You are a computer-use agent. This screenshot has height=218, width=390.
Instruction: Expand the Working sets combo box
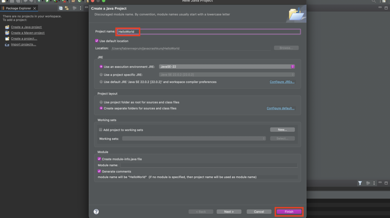tap(194, 138)
